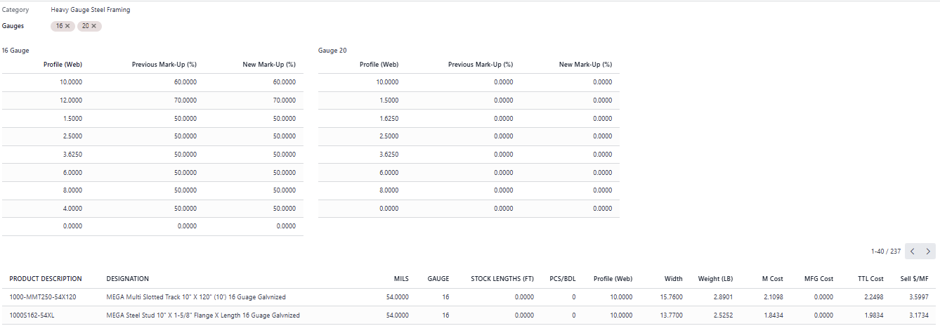Remove the 20 gauge tag

coord(93,26)
